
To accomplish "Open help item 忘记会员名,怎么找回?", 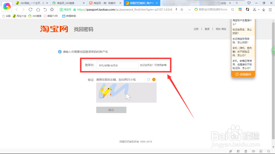I will pos(243,31).
